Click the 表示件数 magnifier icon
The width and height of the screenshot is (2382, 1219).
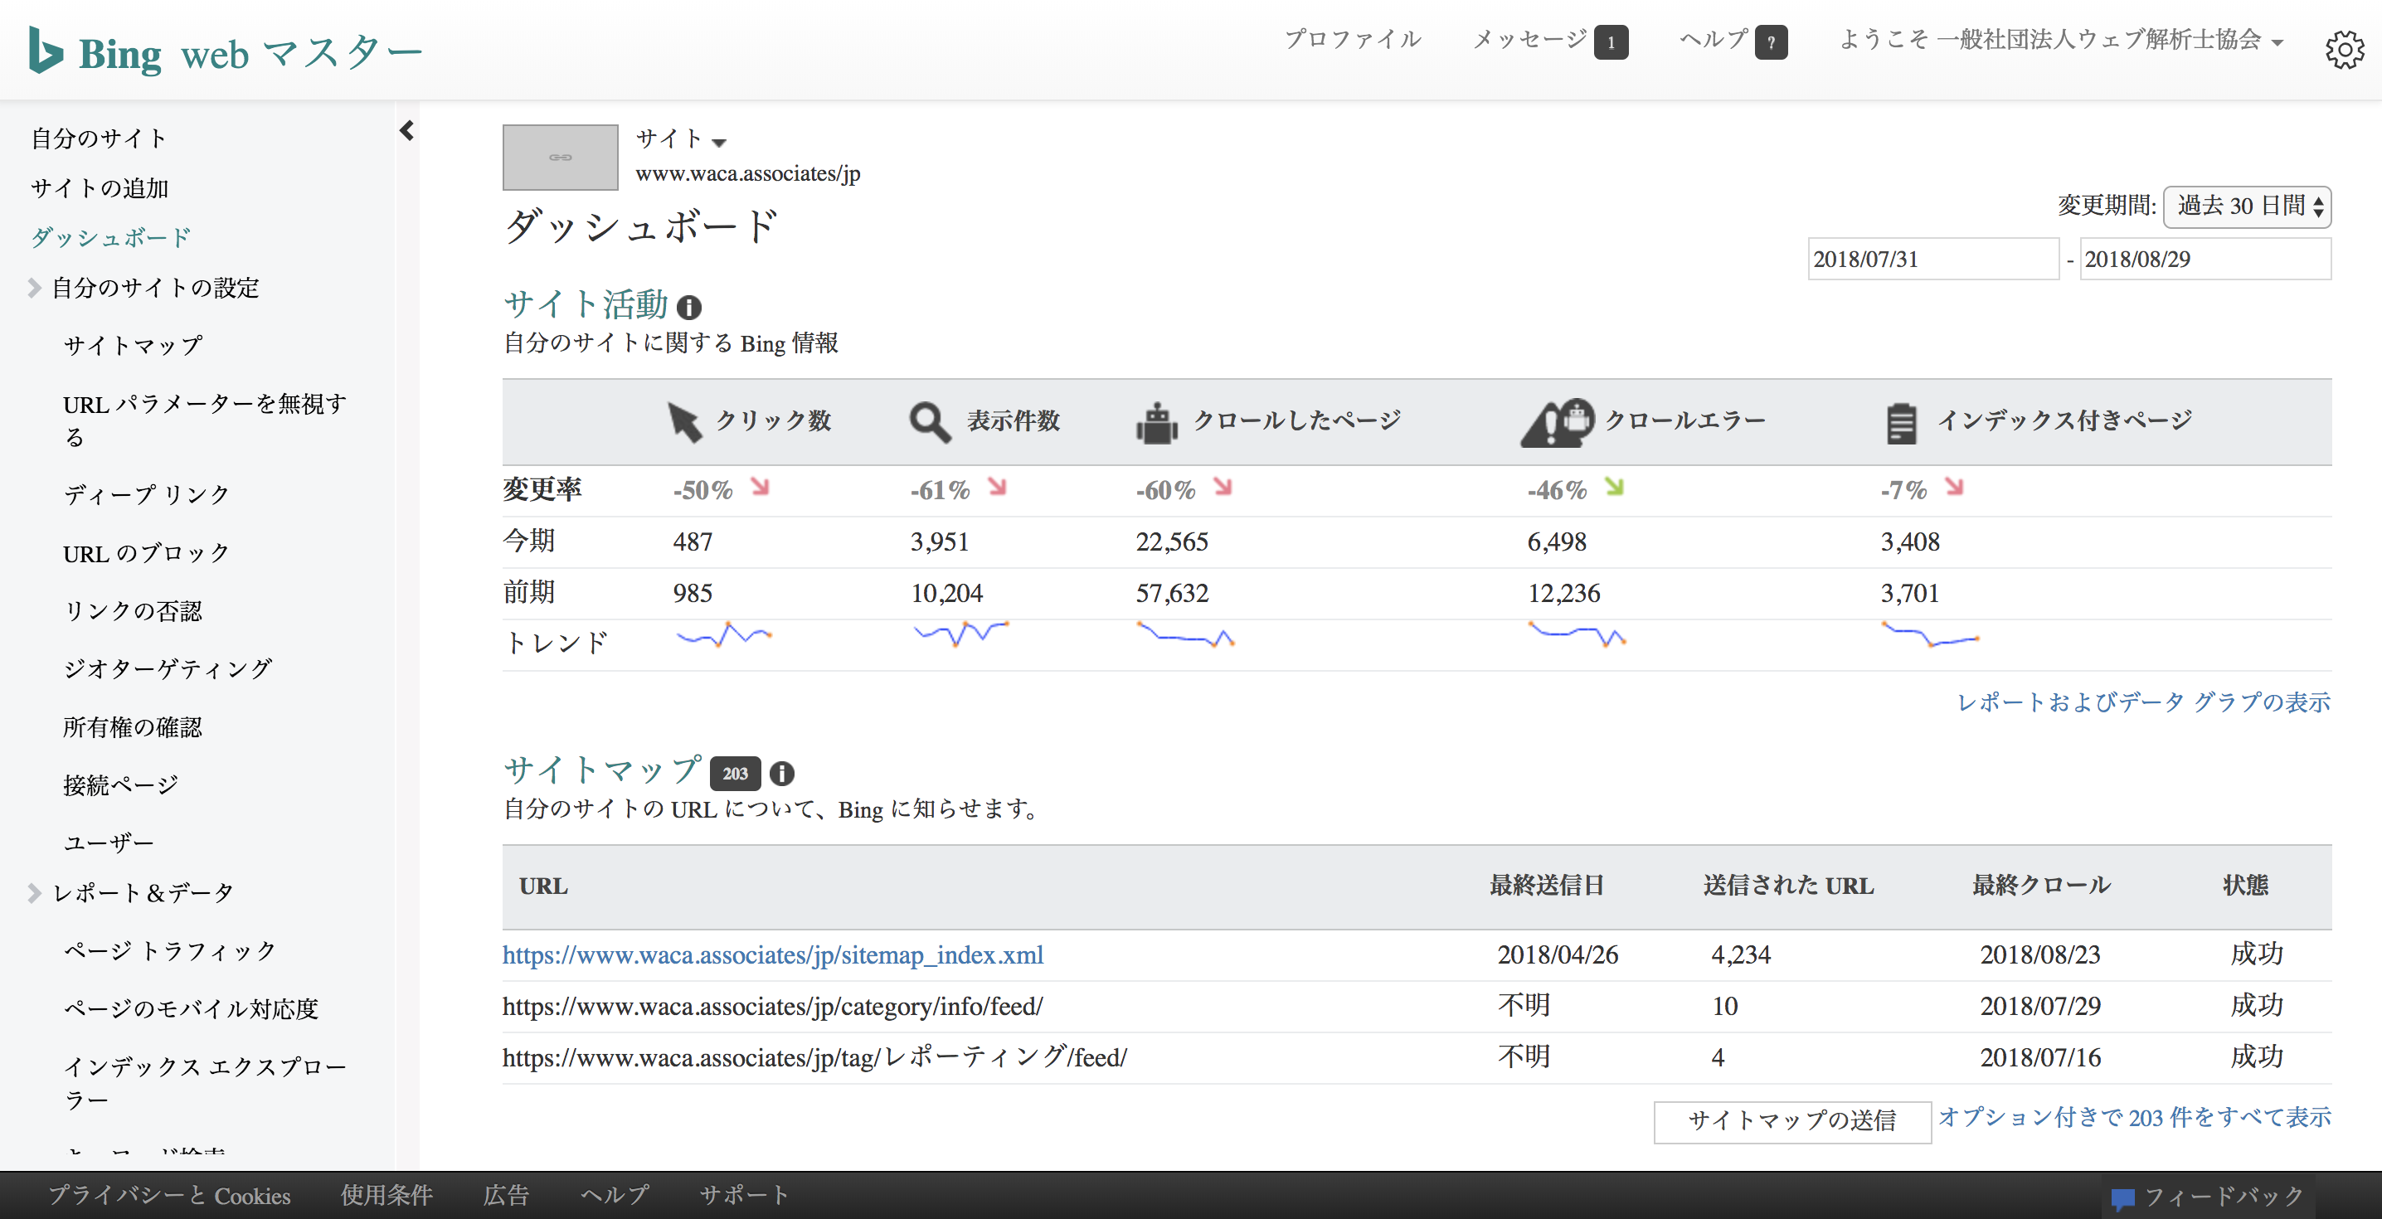[929, 422]
